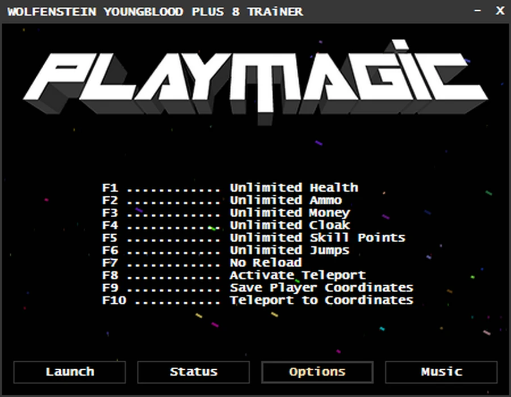This screenshot has width=511, height=397.
Task: Select Teleport to Coordinates
Action: [322, 300]
